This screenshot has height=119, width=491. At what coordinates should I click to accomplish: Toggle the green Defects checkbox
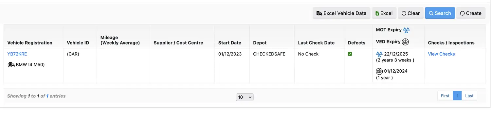point(350,54)
